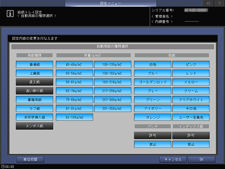Select colored paper ユーザー定義色
Image resolution: width=225 pixels, height=169 pixels.
click(x=191, y=117)
